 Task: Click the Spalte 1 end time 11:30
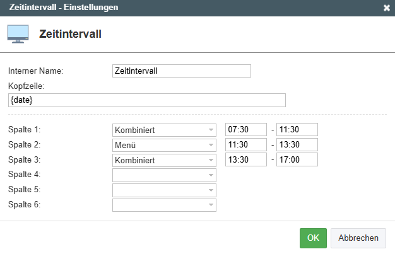297,130
